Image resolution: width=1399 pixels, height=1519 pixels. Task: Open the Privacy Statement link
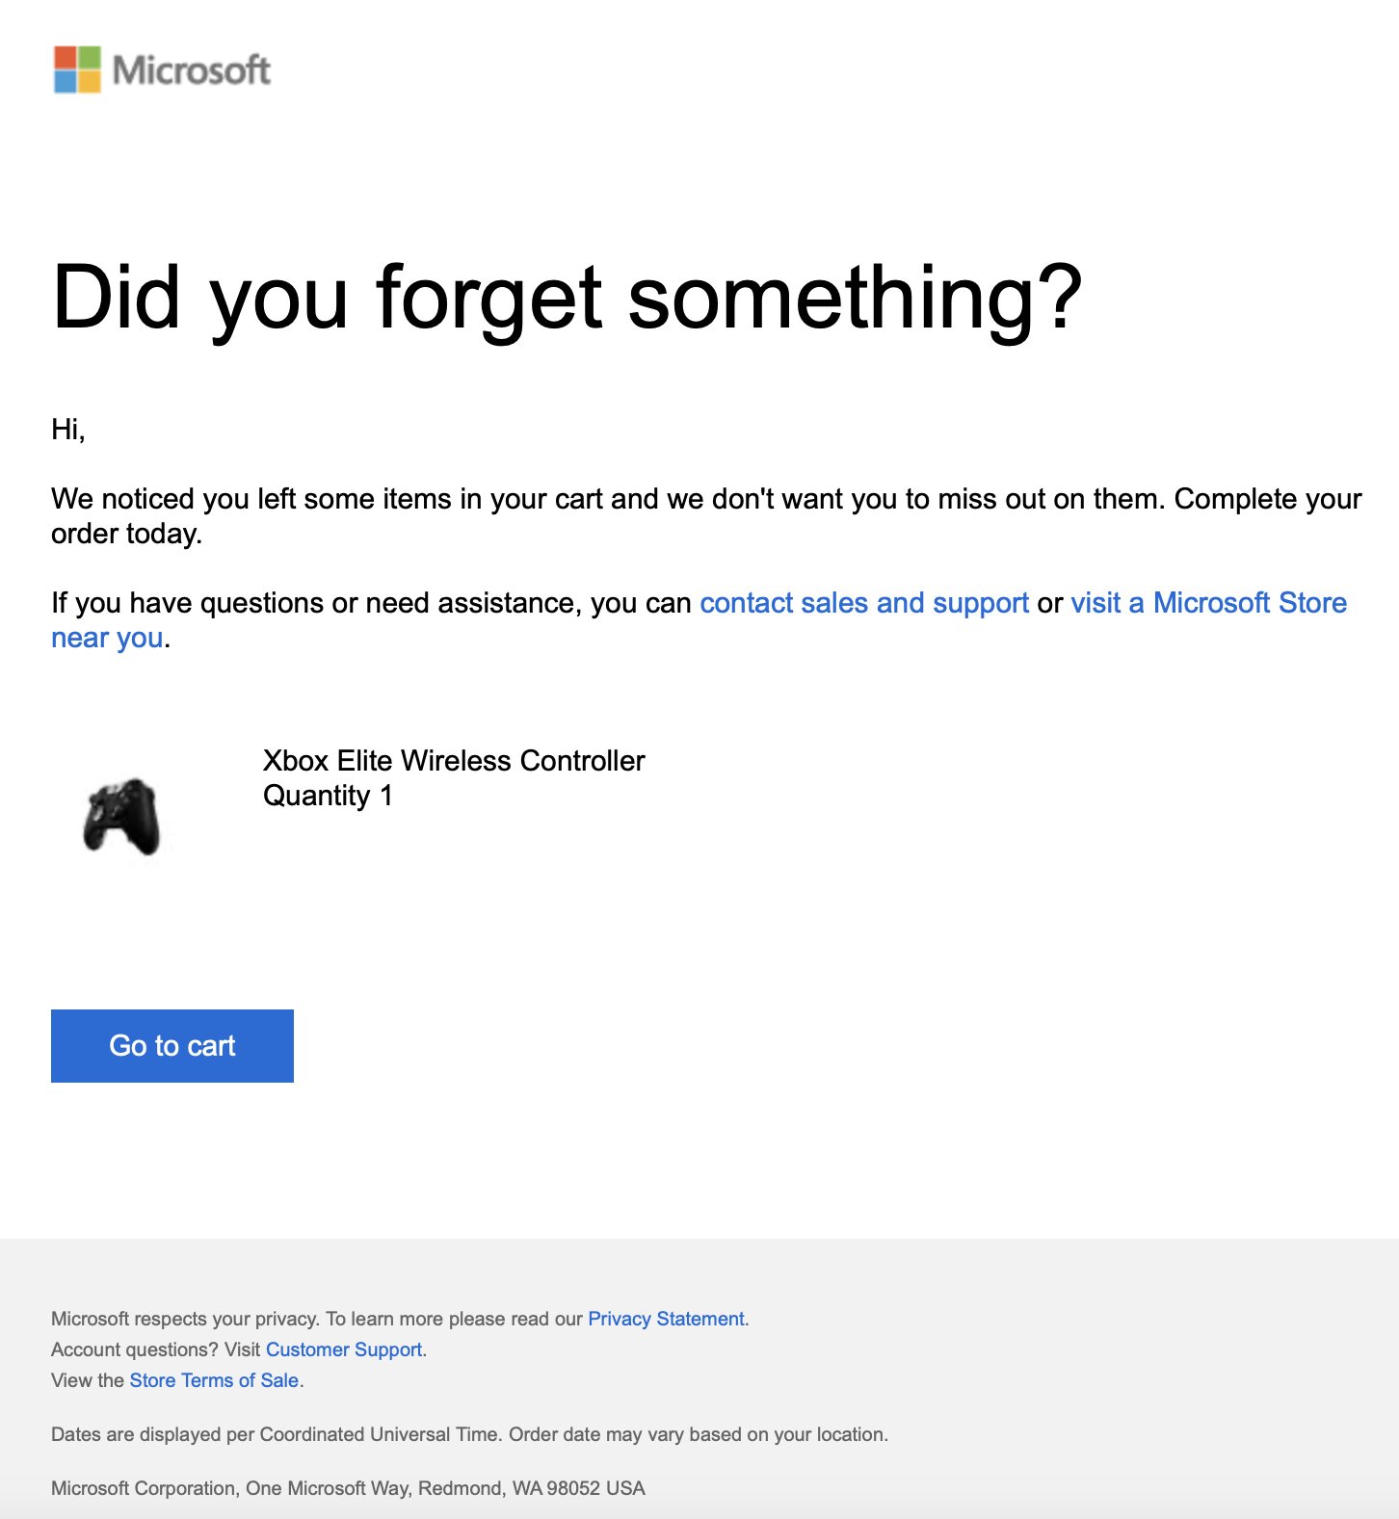point(666,1319)
